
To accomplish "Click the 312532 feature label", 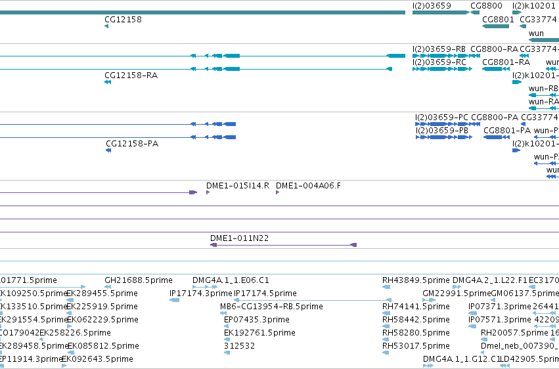I will (239, 346).
